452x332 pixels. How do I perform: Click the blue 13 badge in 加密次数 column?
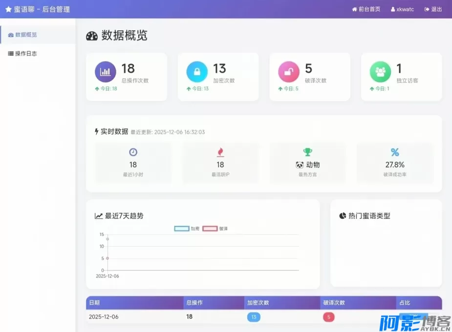tap(254, 317)
